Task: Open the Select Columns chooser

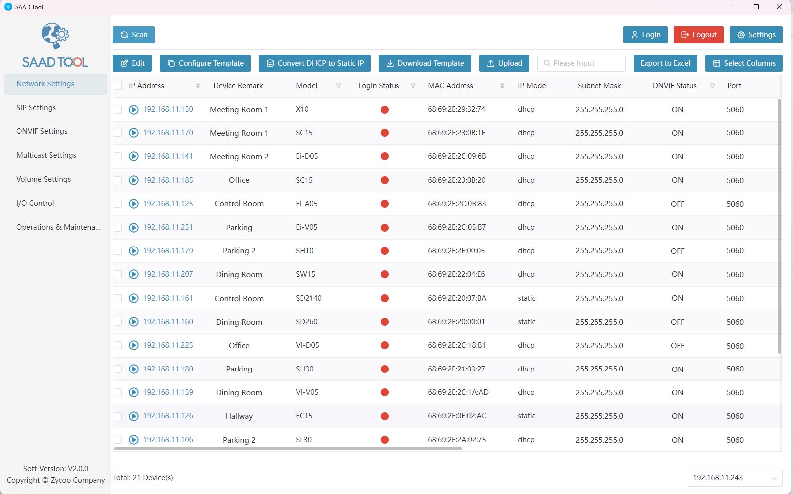Action: click(x=744, y=63)
